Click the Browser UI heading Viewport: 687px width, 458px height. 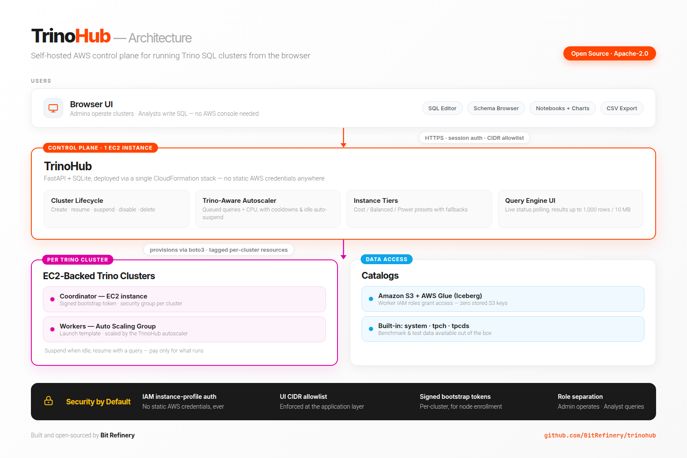(91, 104)
